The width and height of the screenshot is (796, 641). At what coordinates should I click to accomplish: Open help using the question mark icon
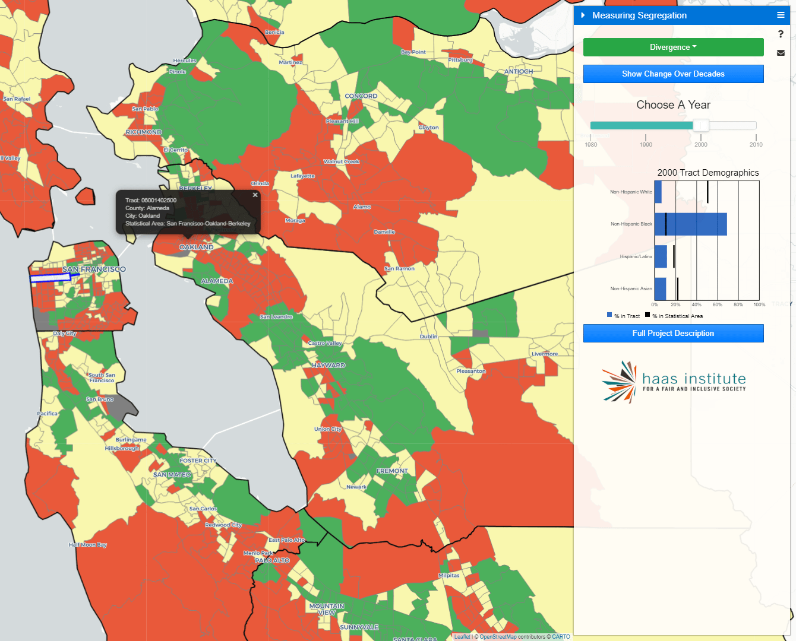tap(781, 34)
